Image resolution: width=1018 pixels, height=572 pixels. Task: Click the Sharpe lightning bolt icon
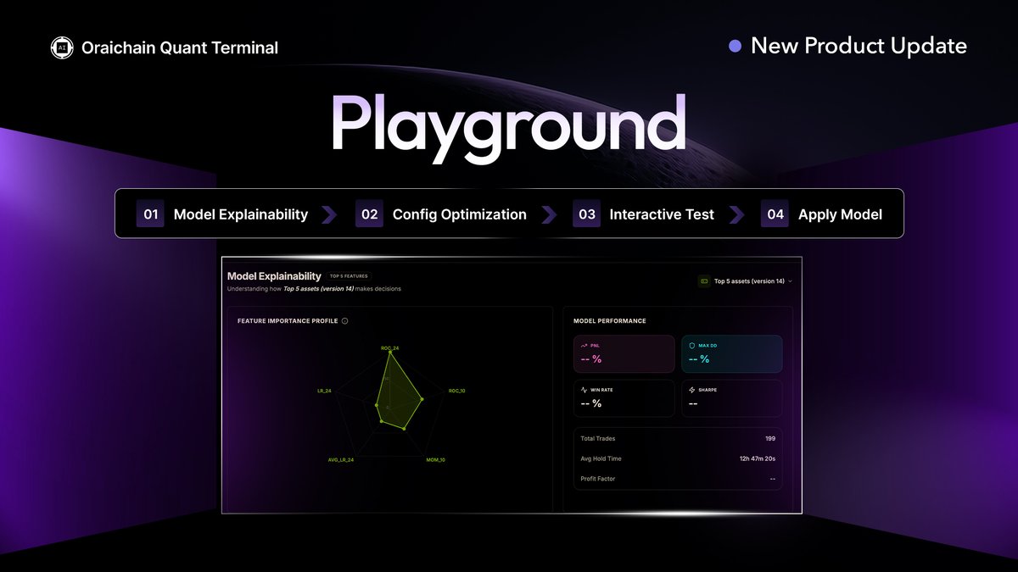pos(692,391)
